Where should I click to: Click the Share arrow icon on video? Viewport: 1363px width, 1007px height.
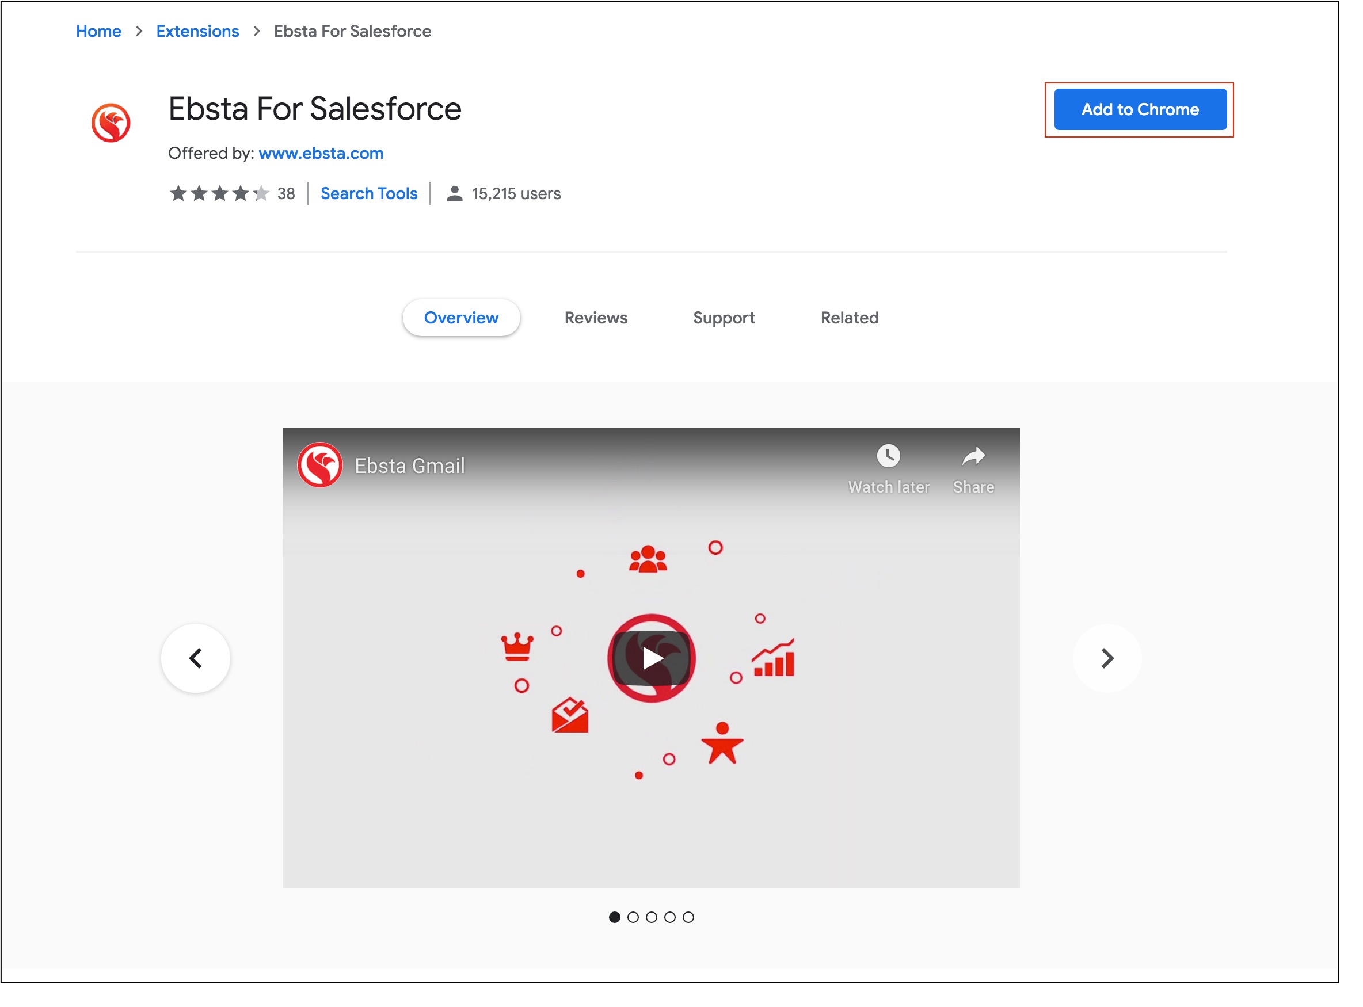click(x=973, y=455)
